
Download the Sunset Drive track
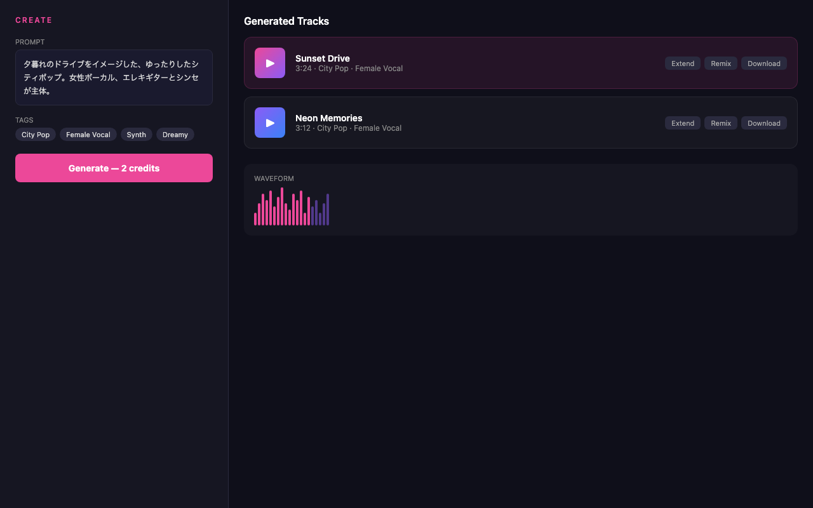[x=763, y=63]
